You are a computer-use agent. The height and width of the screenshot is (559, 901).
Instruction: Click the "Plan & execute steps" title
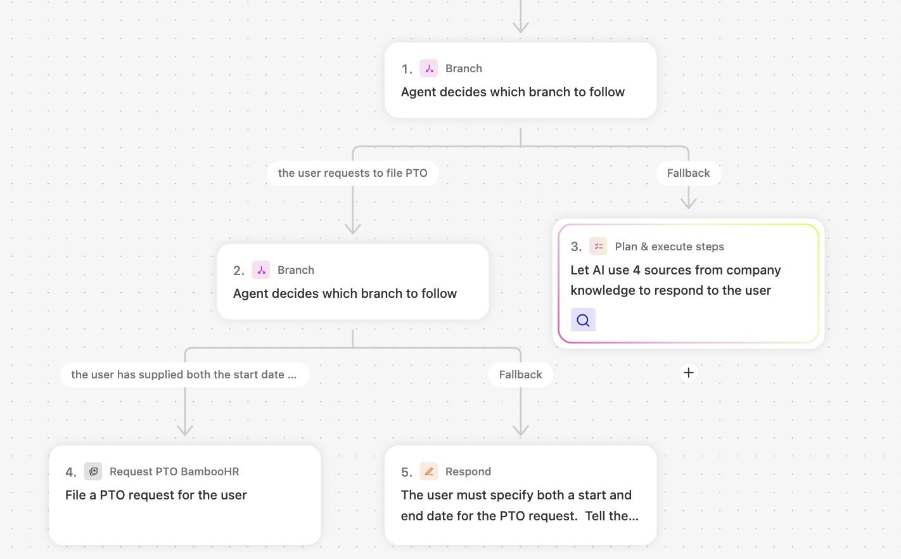pos(669,247)
